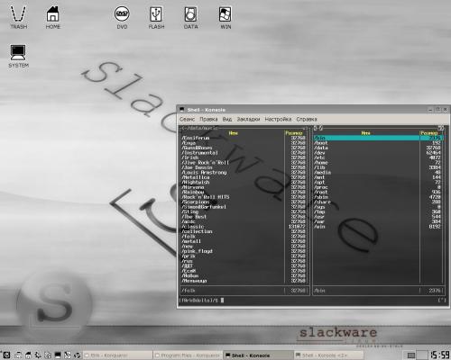Screen dimensions: 451x360
Task: Open the HOME desktop icon
Action: (x=52, y=17)
